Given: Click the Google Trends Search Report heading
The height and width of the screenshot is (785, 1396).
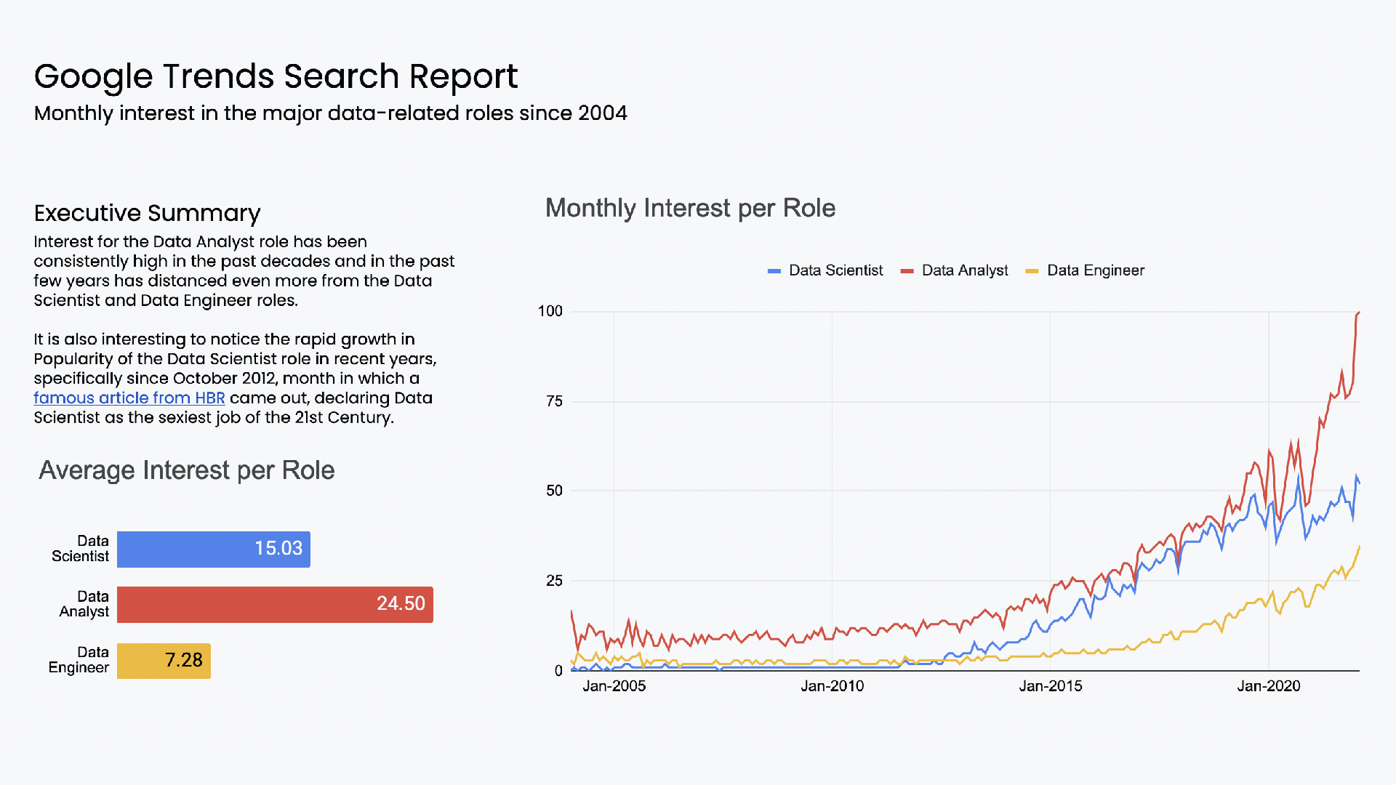Looking at the screenshot, I should point(276,76).
